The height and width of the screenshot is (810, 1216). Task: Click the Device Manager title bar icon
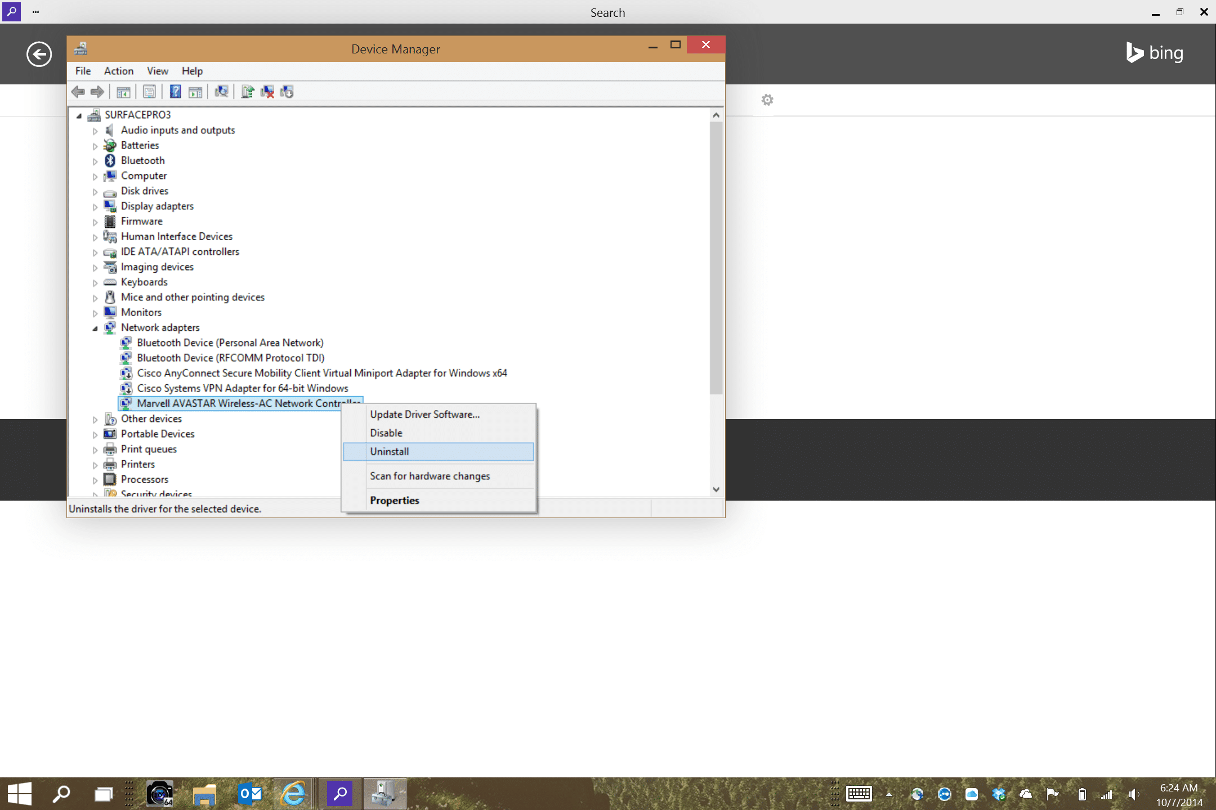(81, 49)
